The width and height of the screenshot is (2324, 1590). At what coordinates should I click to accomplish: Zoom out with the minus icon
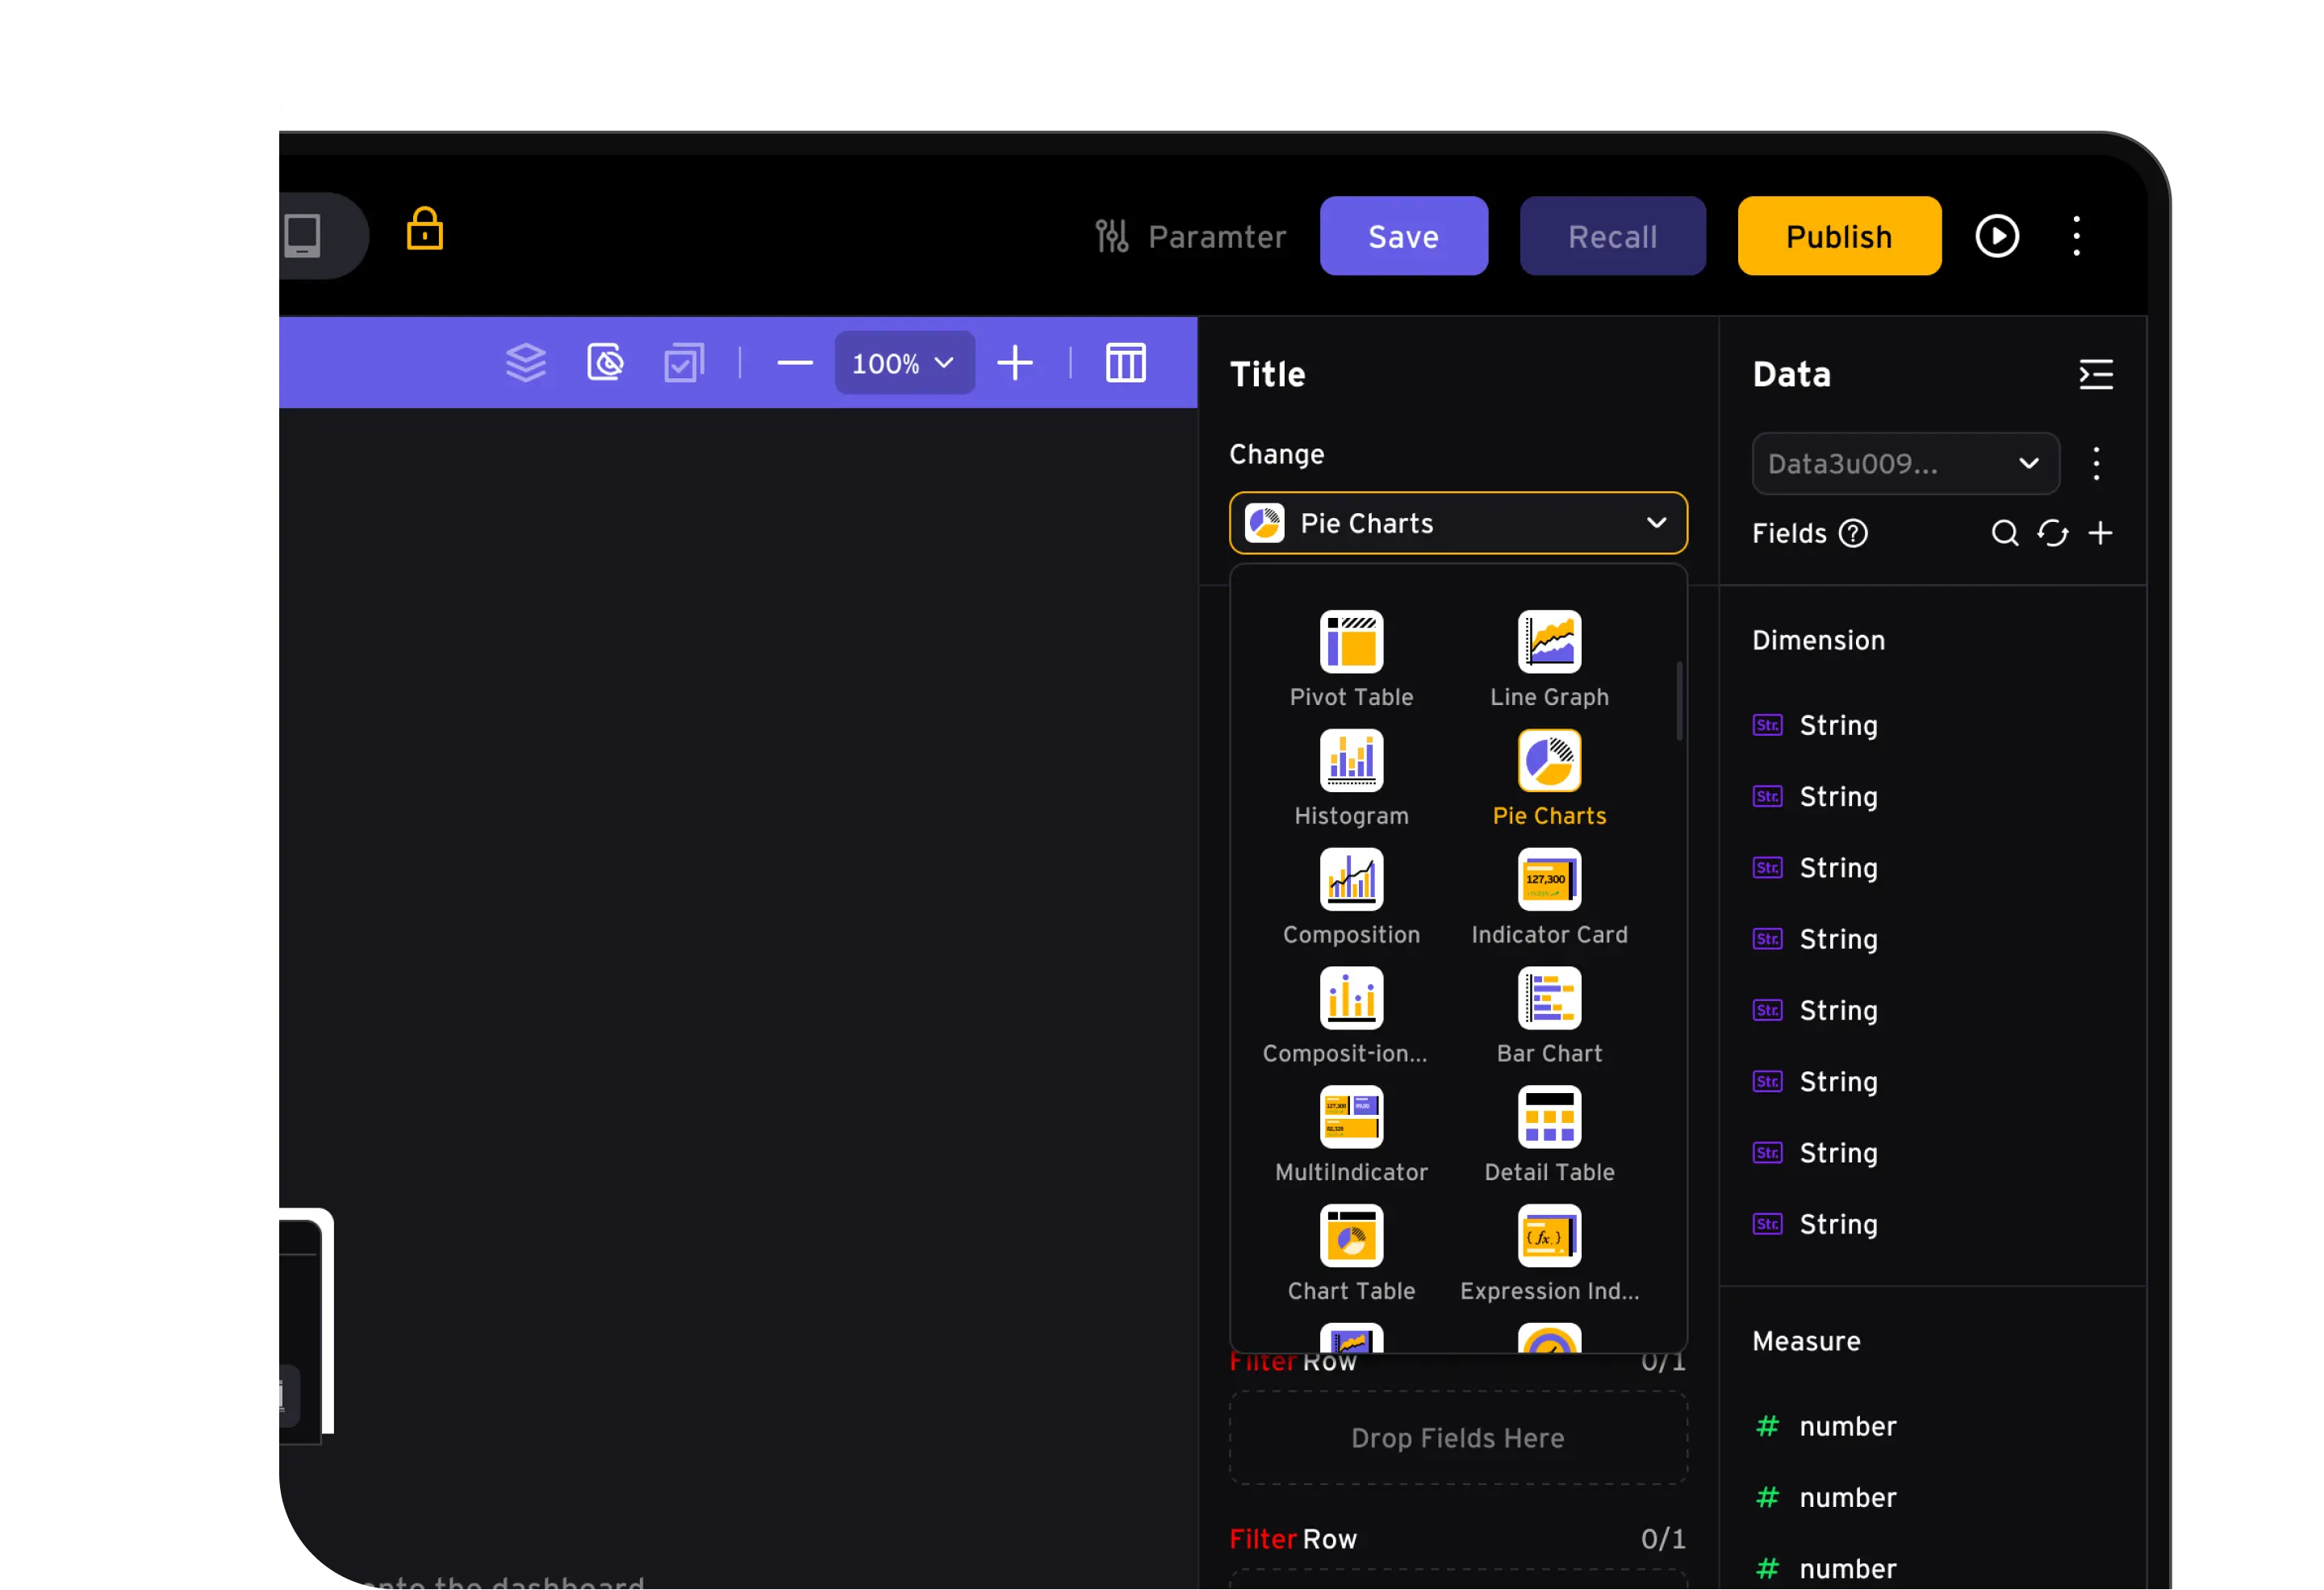pyautogui.click(x=795, y=363)
